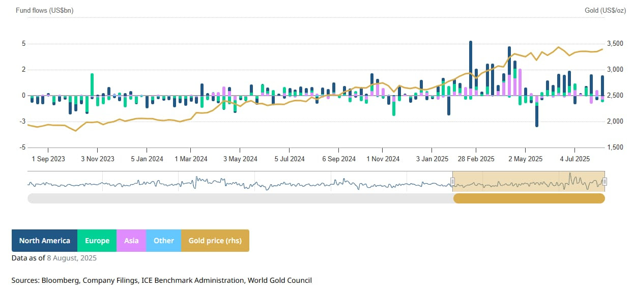Toggle the North America legend series
This screenshot has height=293, width=633.
[44, 241]
